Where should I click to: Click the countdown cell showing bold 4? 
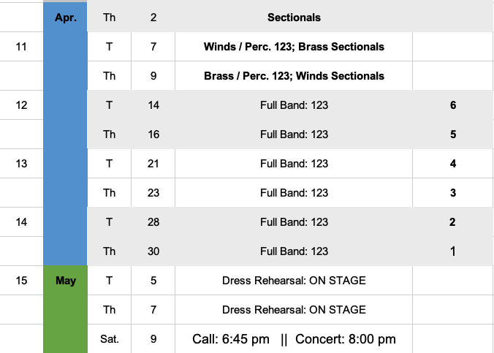click(x=453, y=164)
